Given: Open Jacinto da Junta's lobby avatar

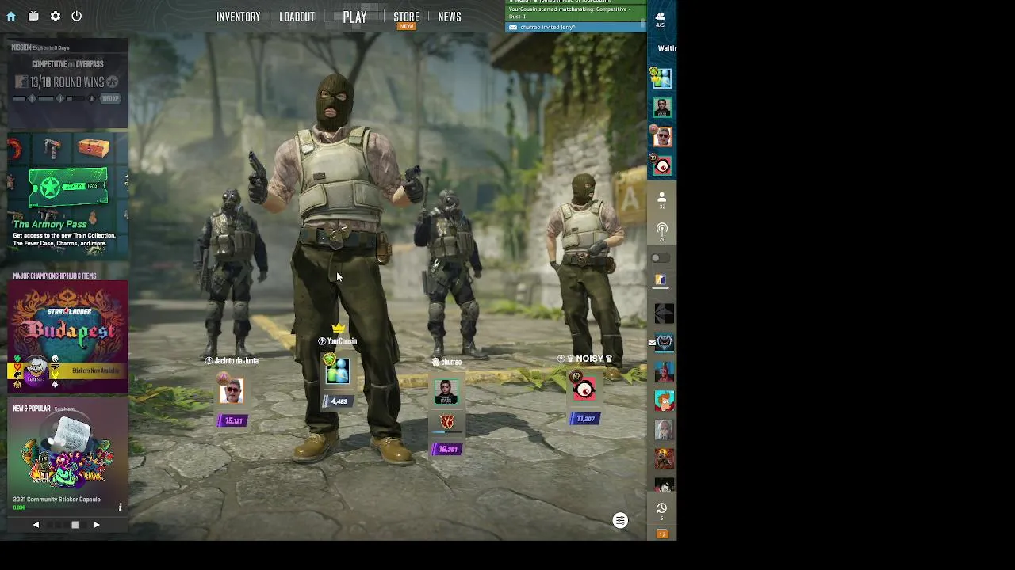Looking at the screenshot, I should point(232,390).
